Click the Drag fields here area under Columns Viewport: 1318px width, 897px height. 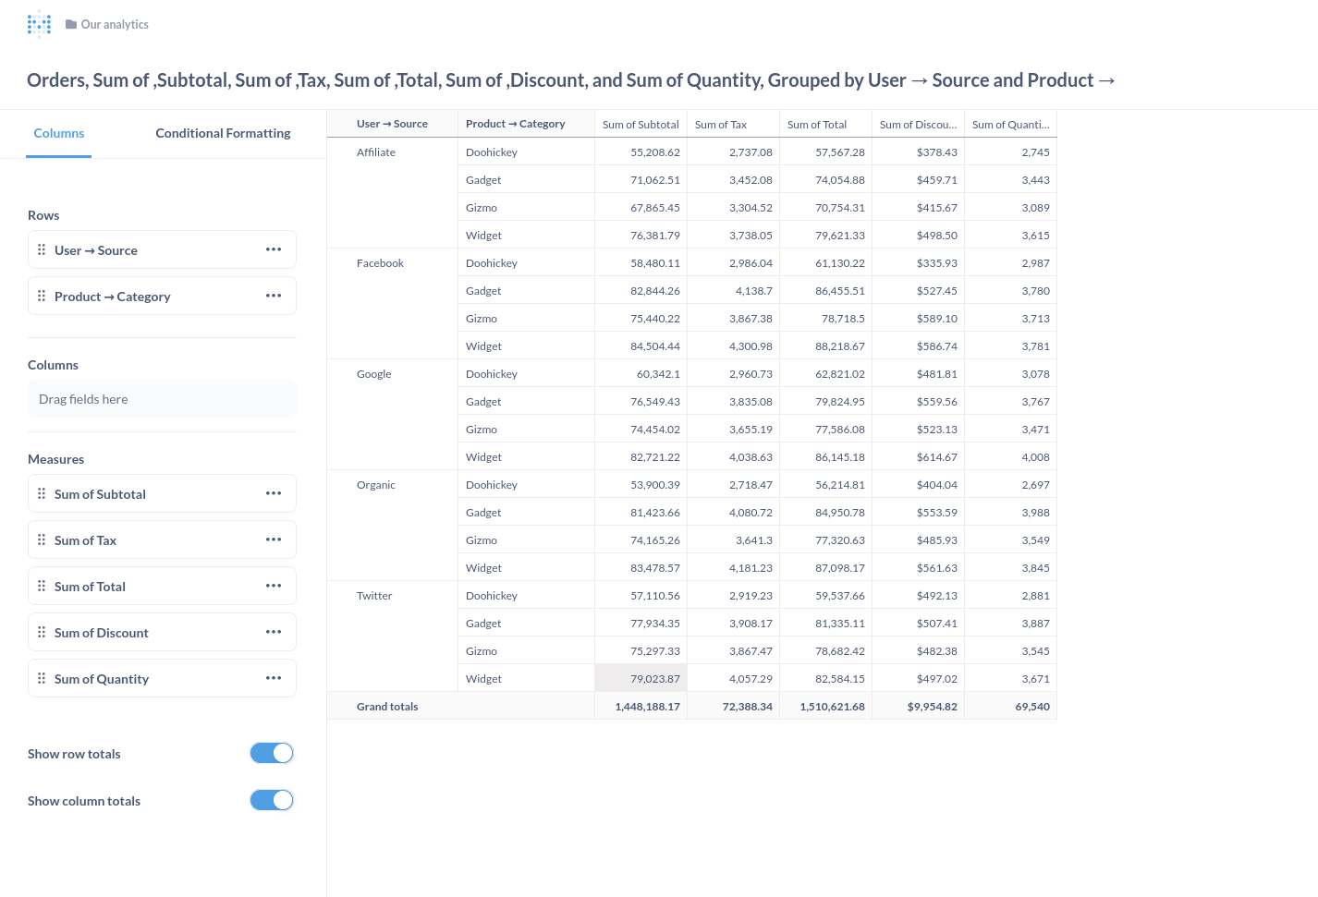pos(162,398)
